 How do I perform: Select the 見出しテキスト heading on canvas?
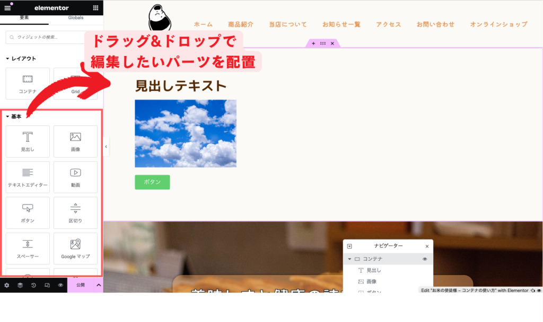181,86
